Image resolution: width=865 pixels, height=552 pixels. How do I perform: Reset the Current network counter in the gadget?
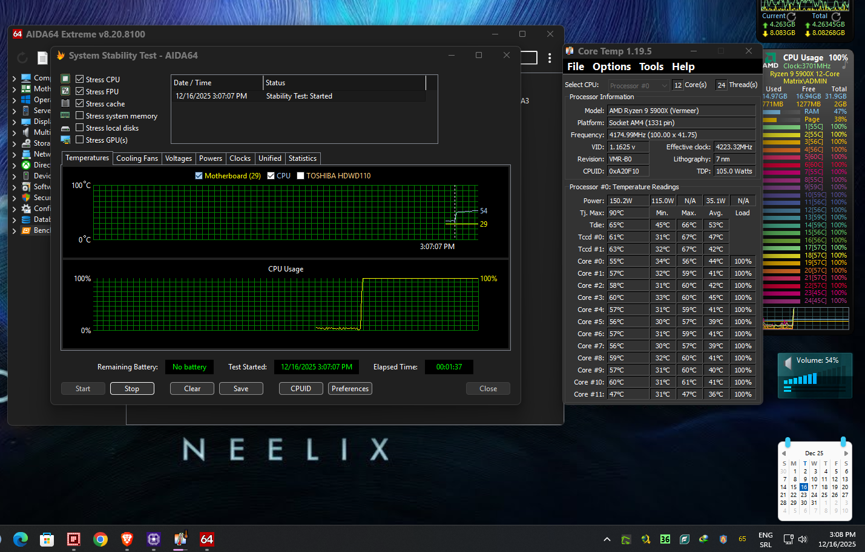(x=791, y=16)
